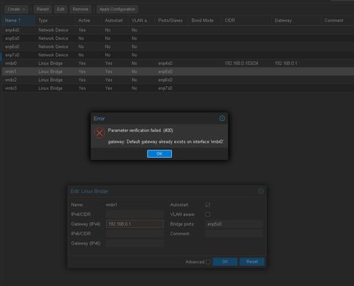Click the 'Default gateway already exists' message

(x=166, y=142)
